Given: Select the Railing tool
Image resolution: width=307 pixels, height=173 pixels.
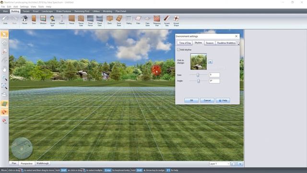Looking at the screenshot, I should (129, 20).
